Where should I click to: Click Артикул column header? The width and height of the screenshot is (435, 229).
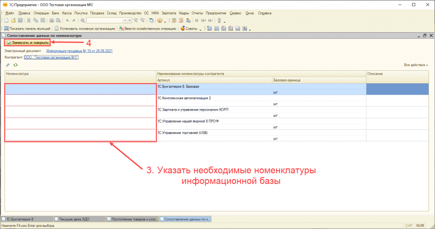(x=214, y=80)
